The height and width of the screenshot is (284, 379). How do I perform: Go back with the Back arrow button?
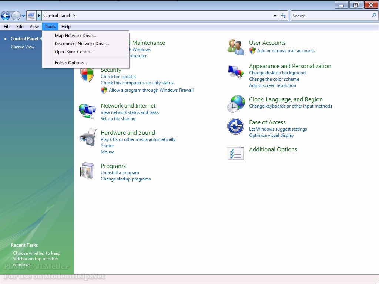[6, 16]
